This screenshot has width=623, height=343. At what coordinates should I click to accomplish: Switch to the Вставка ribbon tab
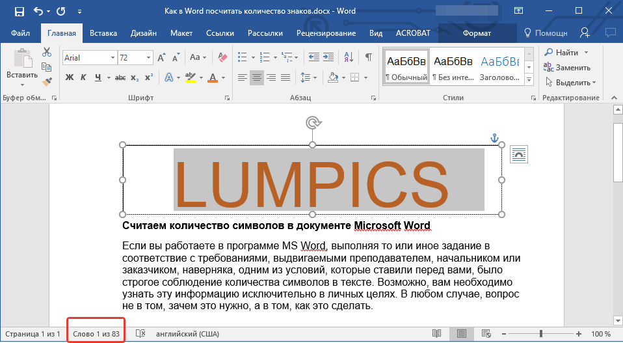(x=103, y=33)
